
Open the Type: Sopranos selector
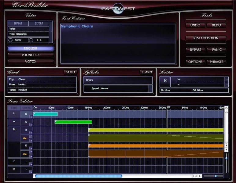click(28, 34)
